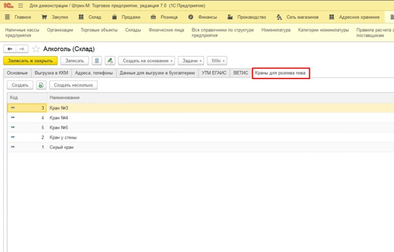Screen dimensions: 394x252
Task: Click the Создать несколько button
Action: 74,85
